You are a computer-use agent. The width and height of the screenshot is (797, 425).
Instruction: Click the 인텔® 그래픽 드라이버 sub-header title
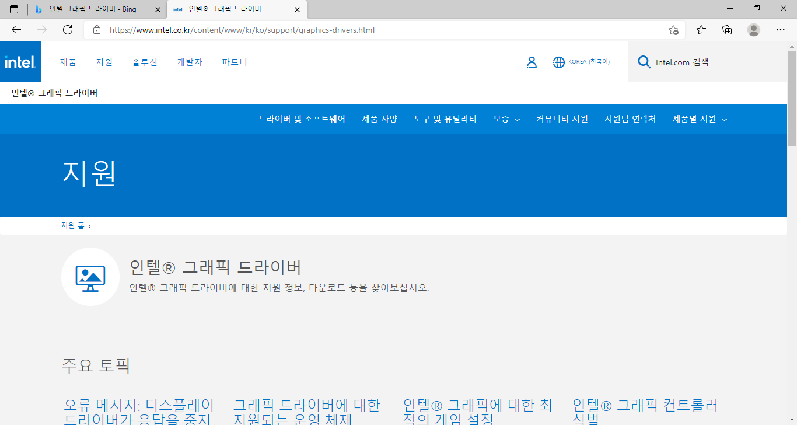pos(54,93)
